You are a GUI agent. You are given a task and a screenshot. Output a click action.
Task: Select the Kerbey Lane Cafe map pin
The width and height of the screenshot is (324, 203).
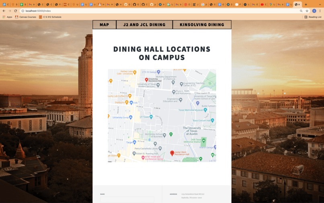pos(135,72)
